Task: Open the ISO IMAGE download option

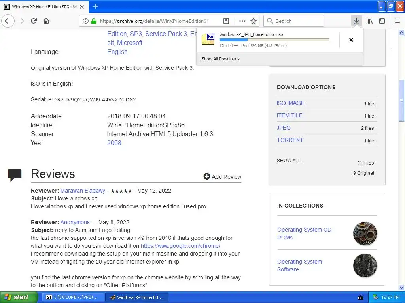Action: pyautogui.click(x=291, y=103)
